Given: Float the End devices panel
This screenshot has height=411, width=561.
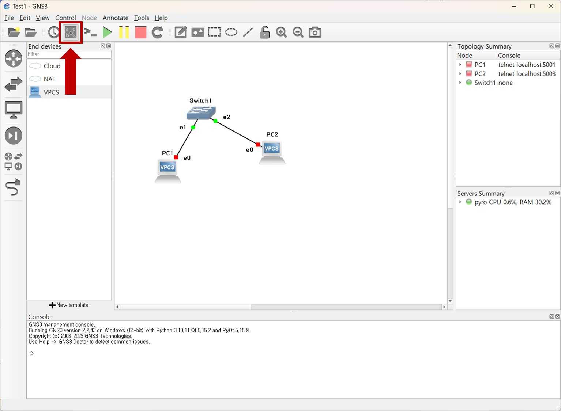Looking at the screenshot, I should tap(103, 46).
